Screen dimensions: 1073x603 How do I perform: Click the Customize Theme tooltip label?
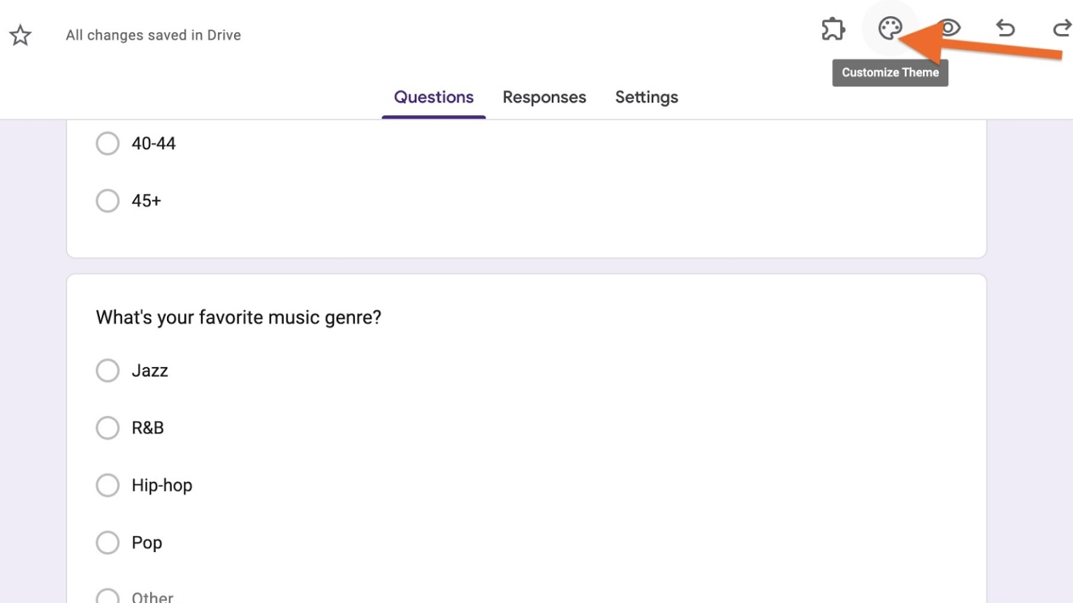pyautogui.click(x=890, y=72)
